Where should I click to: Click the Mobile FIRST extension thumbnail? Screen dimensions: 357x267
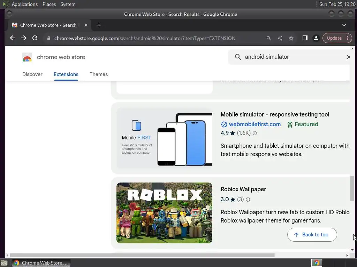[165, 138]
